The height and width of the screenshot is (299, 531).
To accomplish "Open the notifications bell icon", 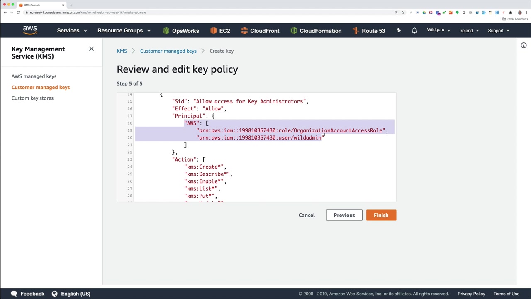I will pyautogui.click(x=414, y=31).
